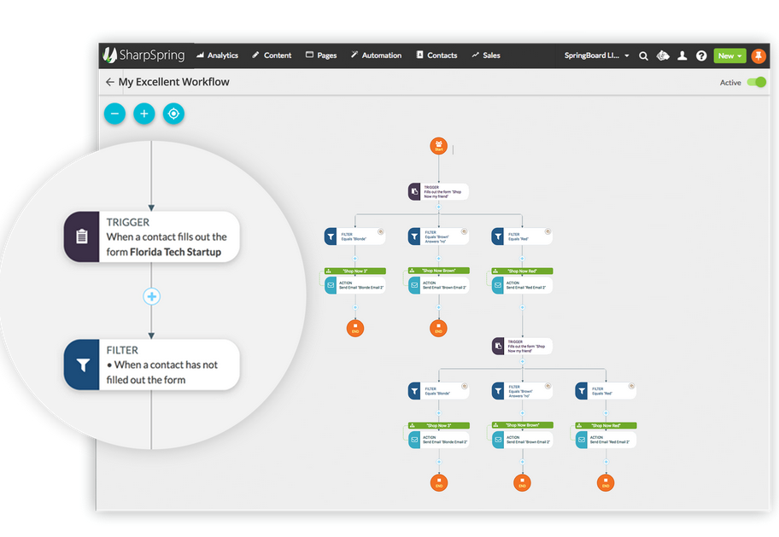Click the plus connector in the magnified view

(151, 297)
